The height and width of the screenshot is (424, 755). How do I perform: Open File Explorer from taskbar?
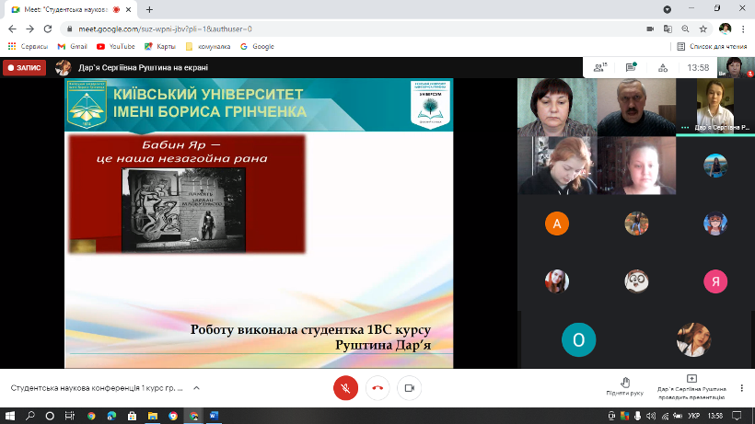pyautogui.click(x=153, y=416)
